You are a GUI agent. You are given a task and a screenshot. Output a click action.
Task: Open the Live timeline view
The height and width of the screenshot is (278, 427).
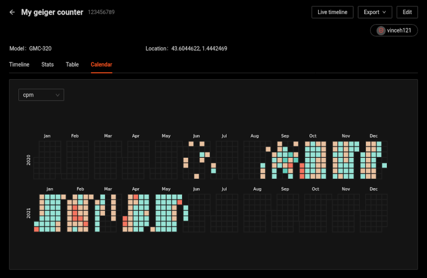(x=332, y=12)
